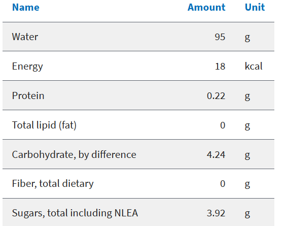Select Carbohydrate, by difference row
This screenshot has height=226, width=286.
pos(138,154)
